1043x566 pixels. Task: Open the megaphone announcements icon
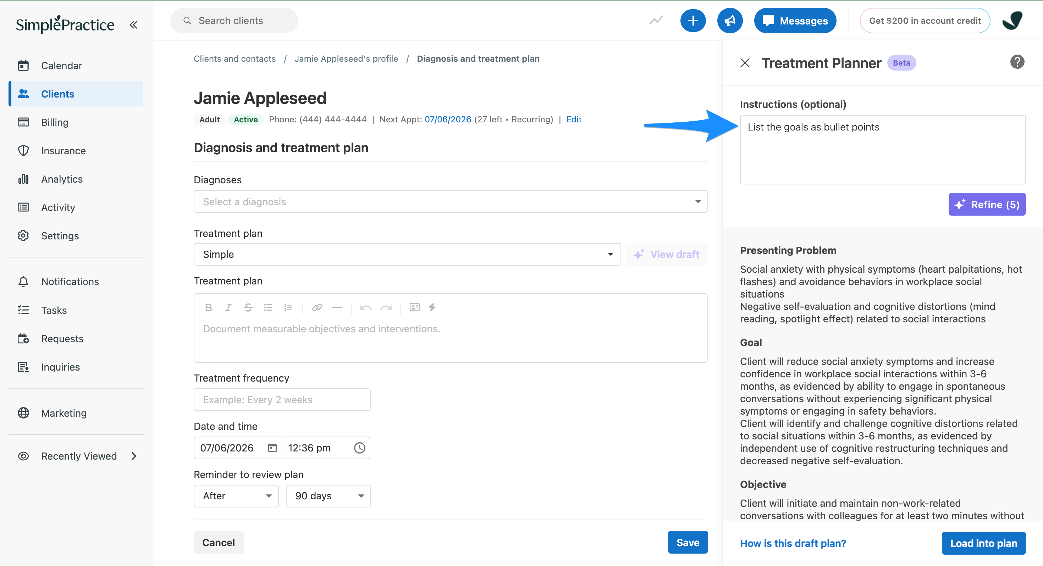click(x=730, y=21)
